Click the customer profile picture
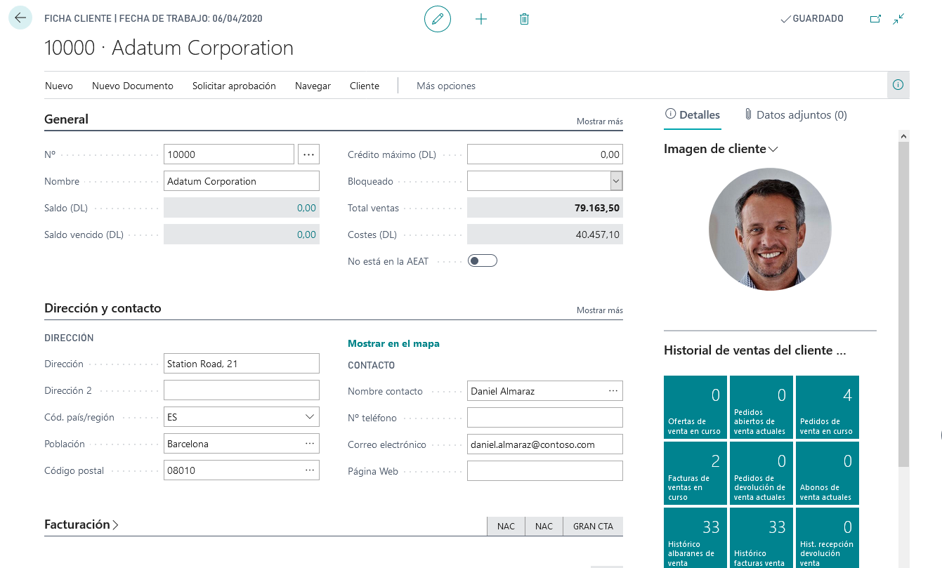The image size is (942, 568). (770, 229)
